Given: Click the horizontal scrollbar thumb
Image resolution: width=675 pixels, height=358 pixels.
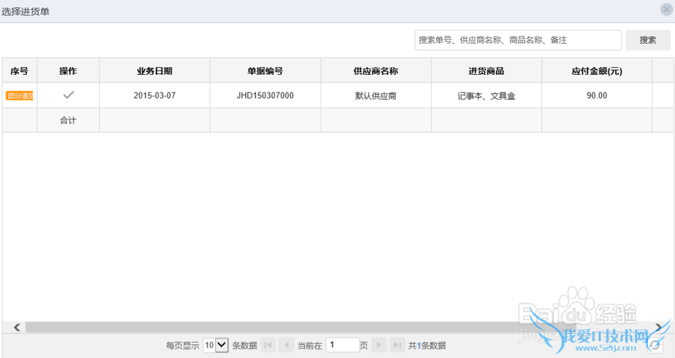Looking at the screenshot, I should pos(300,328).
